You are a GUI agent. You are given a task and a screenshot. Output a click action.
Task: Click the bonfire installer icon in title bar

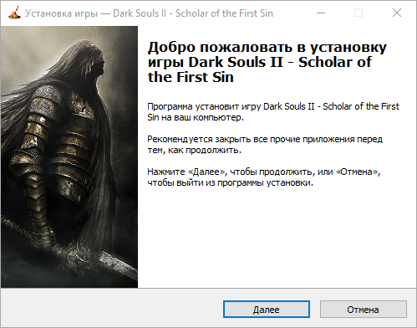tap(14, 13)
